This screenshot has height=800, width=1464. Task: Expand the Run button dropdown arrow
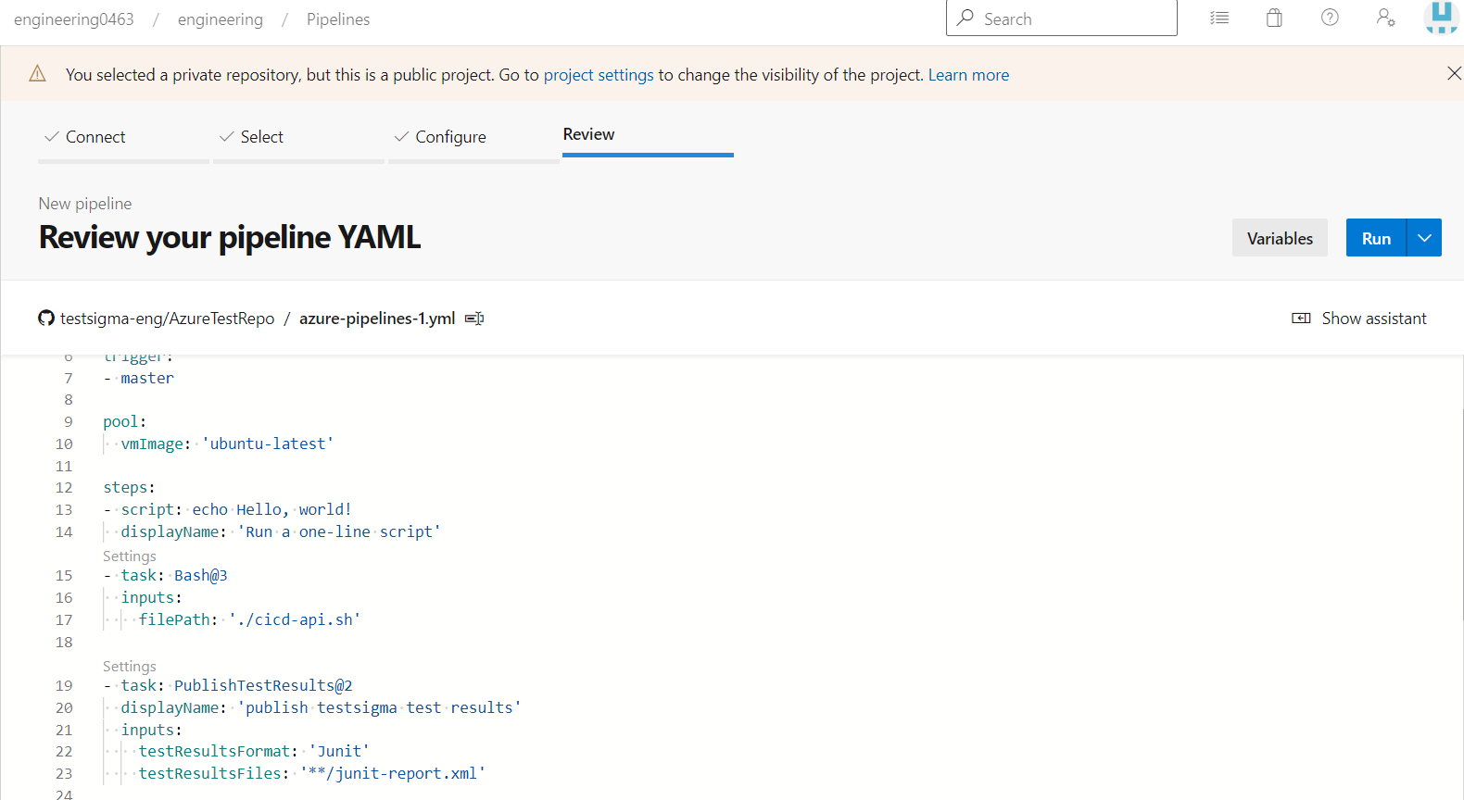click(x=1424, y=238)
